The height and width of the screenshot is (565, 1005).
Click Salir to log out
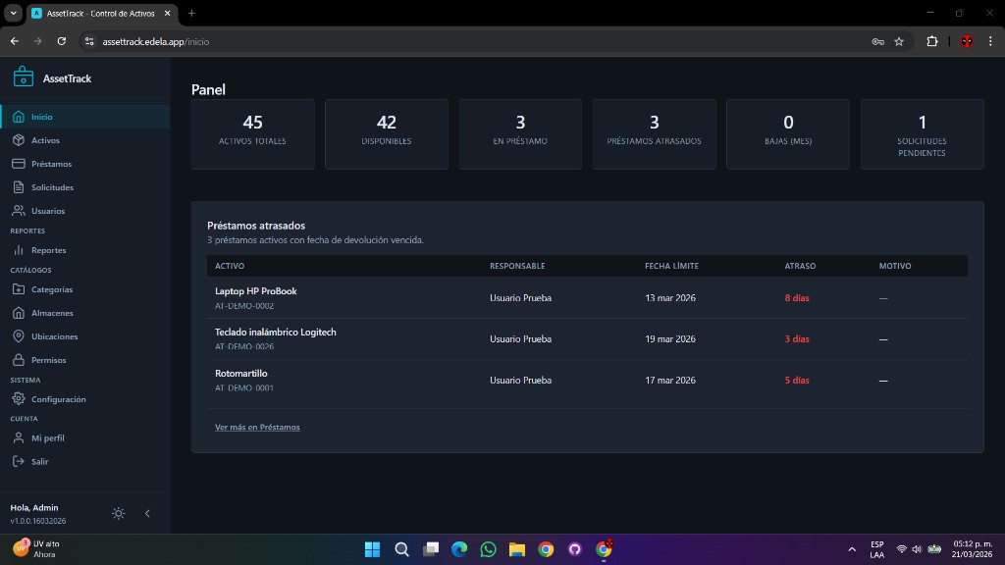pyautogui.click(x=39, y=462)
